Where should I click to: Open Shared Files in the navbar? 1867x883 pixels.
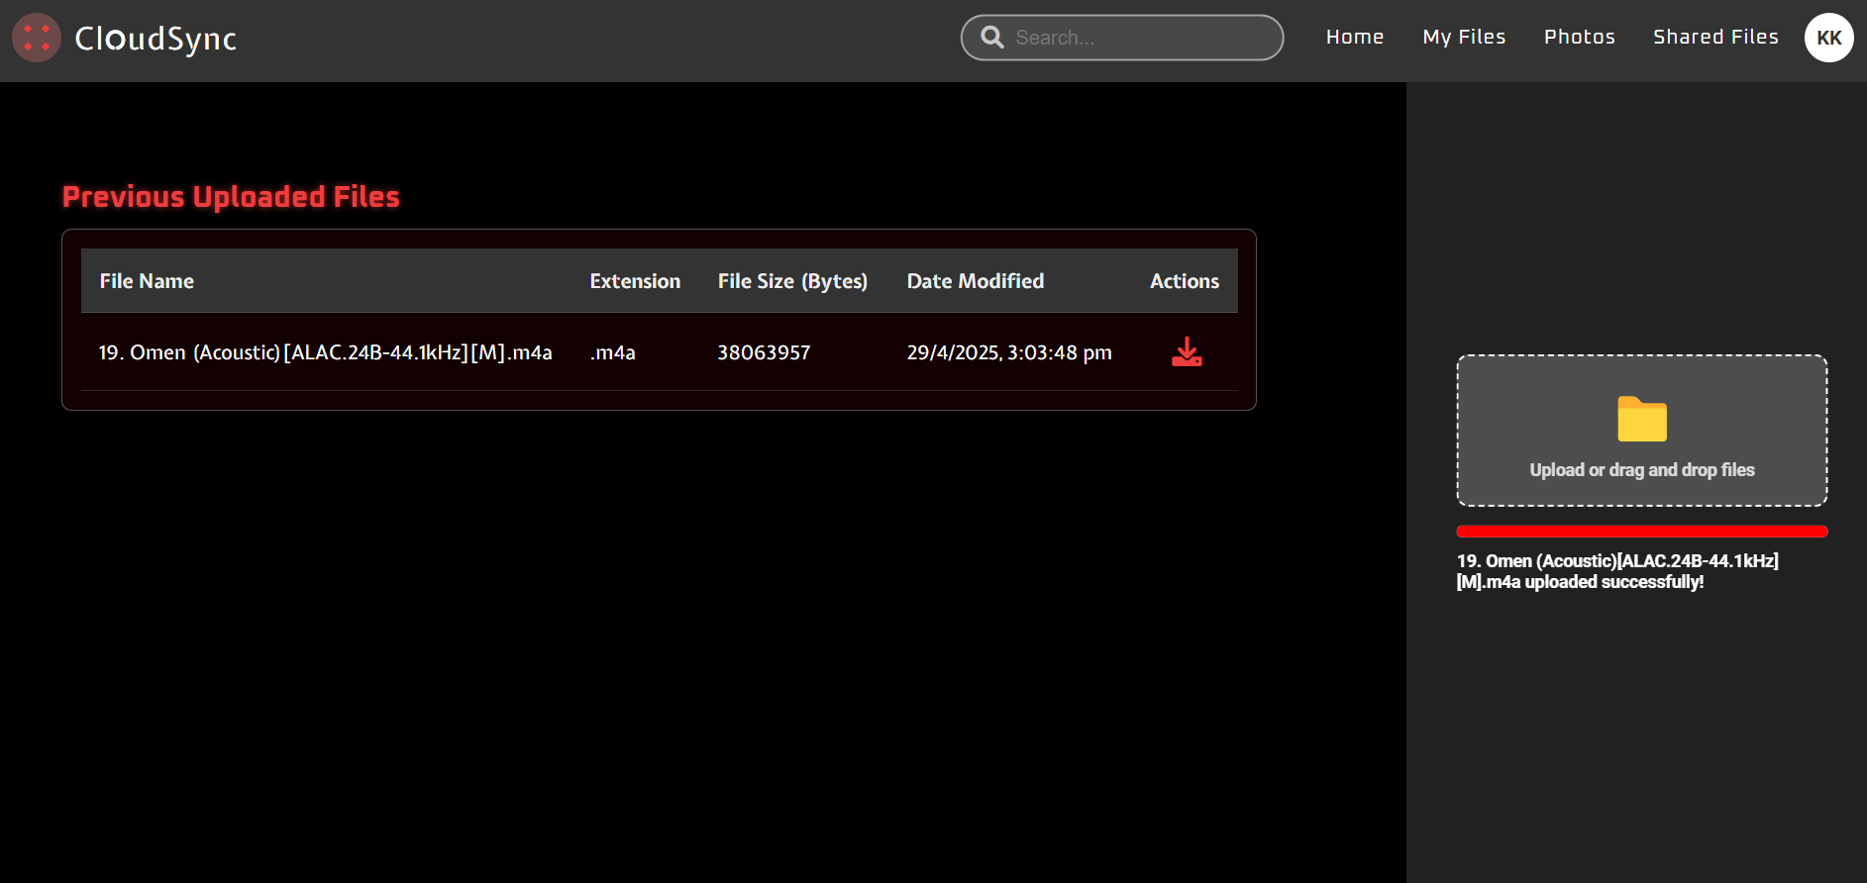(1714, 38)
